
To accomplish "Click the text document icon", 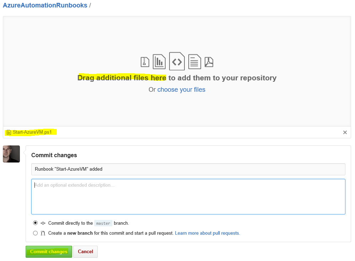I will 194,62.
